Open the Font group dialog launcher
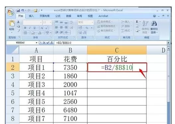The height and width of the screenshot is (124, 175). point(51,37)
